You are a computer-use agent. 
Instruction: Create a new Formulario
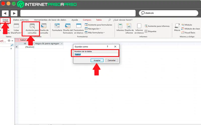57,27
